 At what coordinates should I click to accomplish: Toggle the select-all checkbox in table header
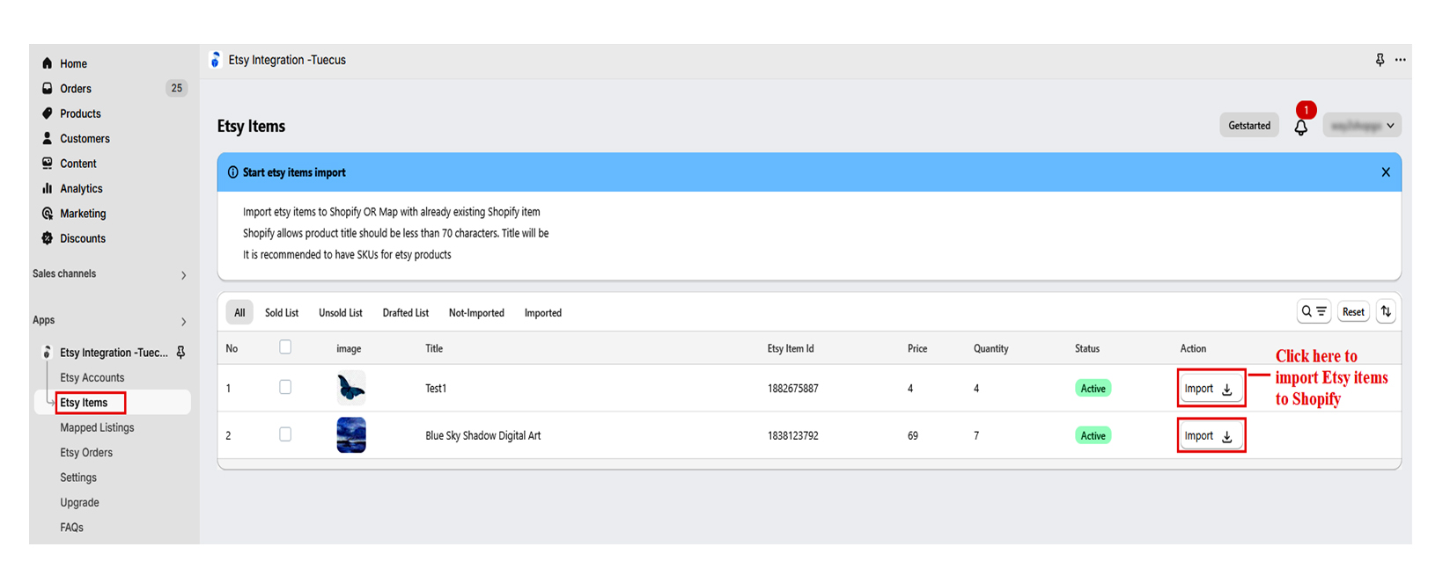click(x=285, y=347)
